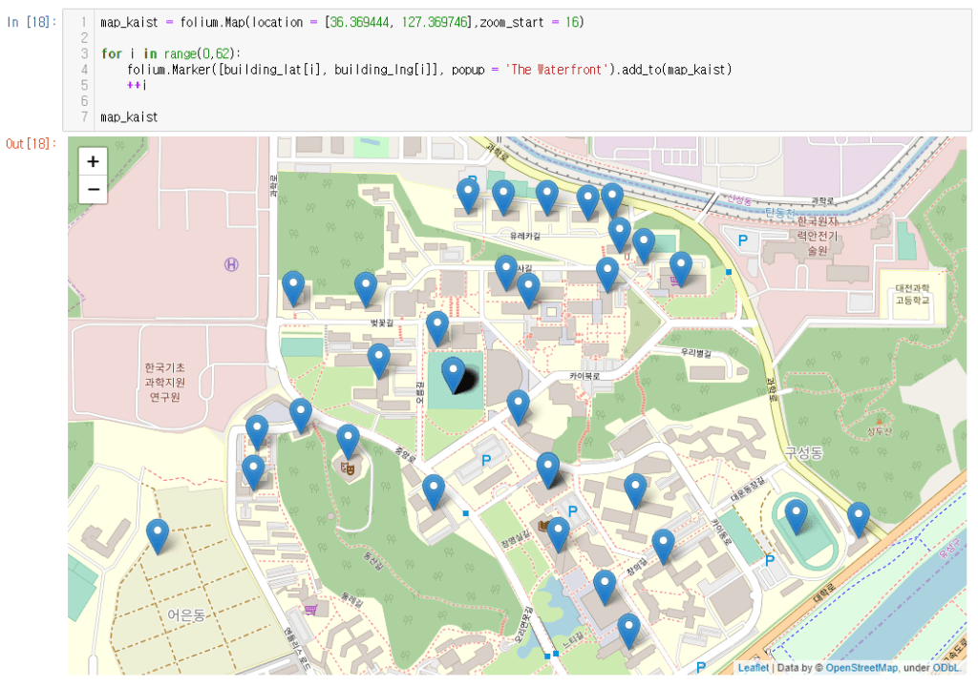
Task: Open the marker above the 벚꽃길 label
Action: coord(366,288)
